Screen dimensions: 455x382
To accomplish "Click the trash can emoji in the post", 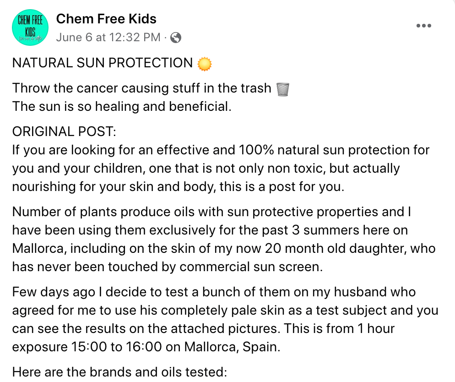I will tap(283, 89).
